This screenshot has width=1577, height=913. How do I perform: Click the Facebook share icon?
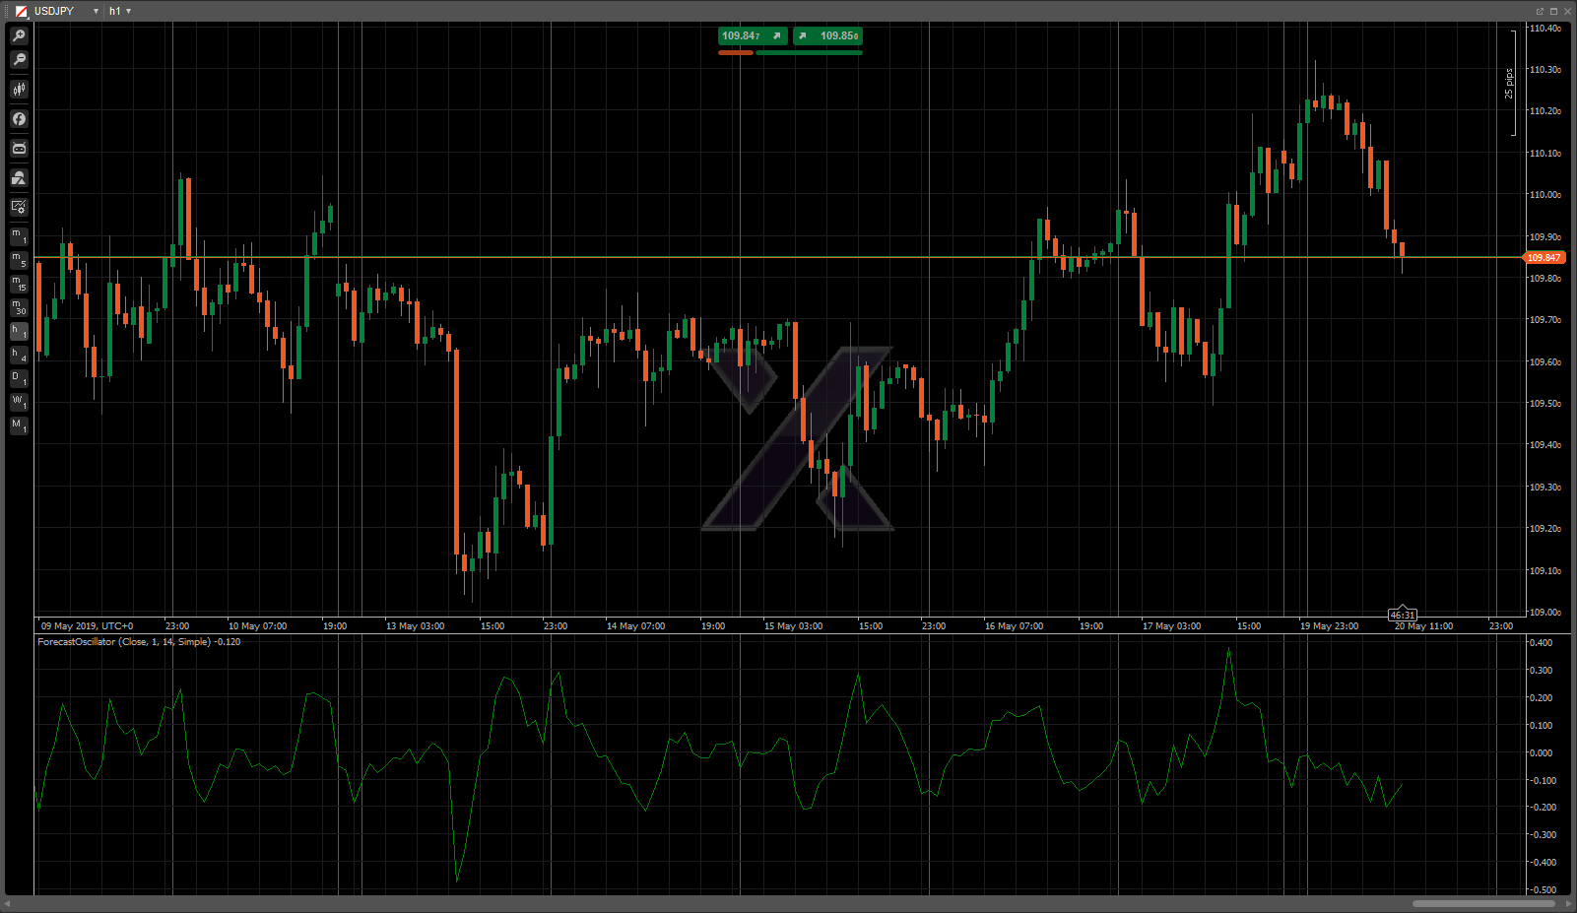point(19,119)
